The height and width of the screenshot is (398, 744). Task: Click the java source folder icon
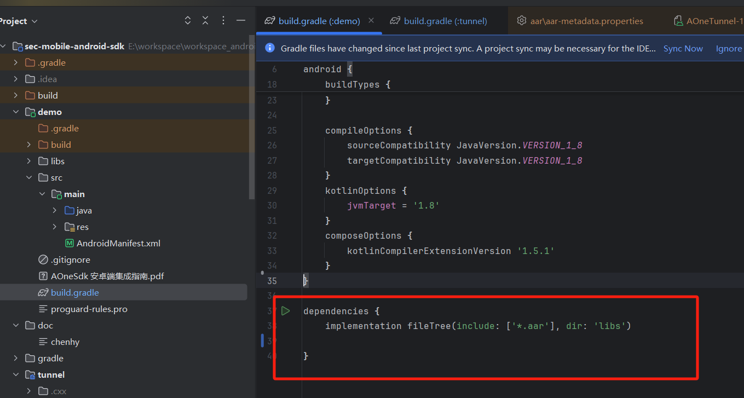(69, 211)
